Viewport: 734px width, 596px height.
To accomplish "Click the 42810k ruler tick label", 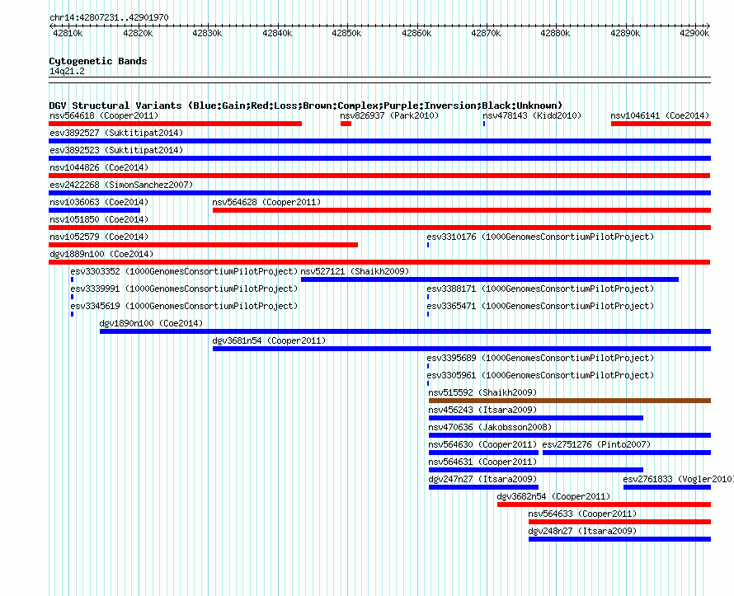I will [x=68, y=33].
